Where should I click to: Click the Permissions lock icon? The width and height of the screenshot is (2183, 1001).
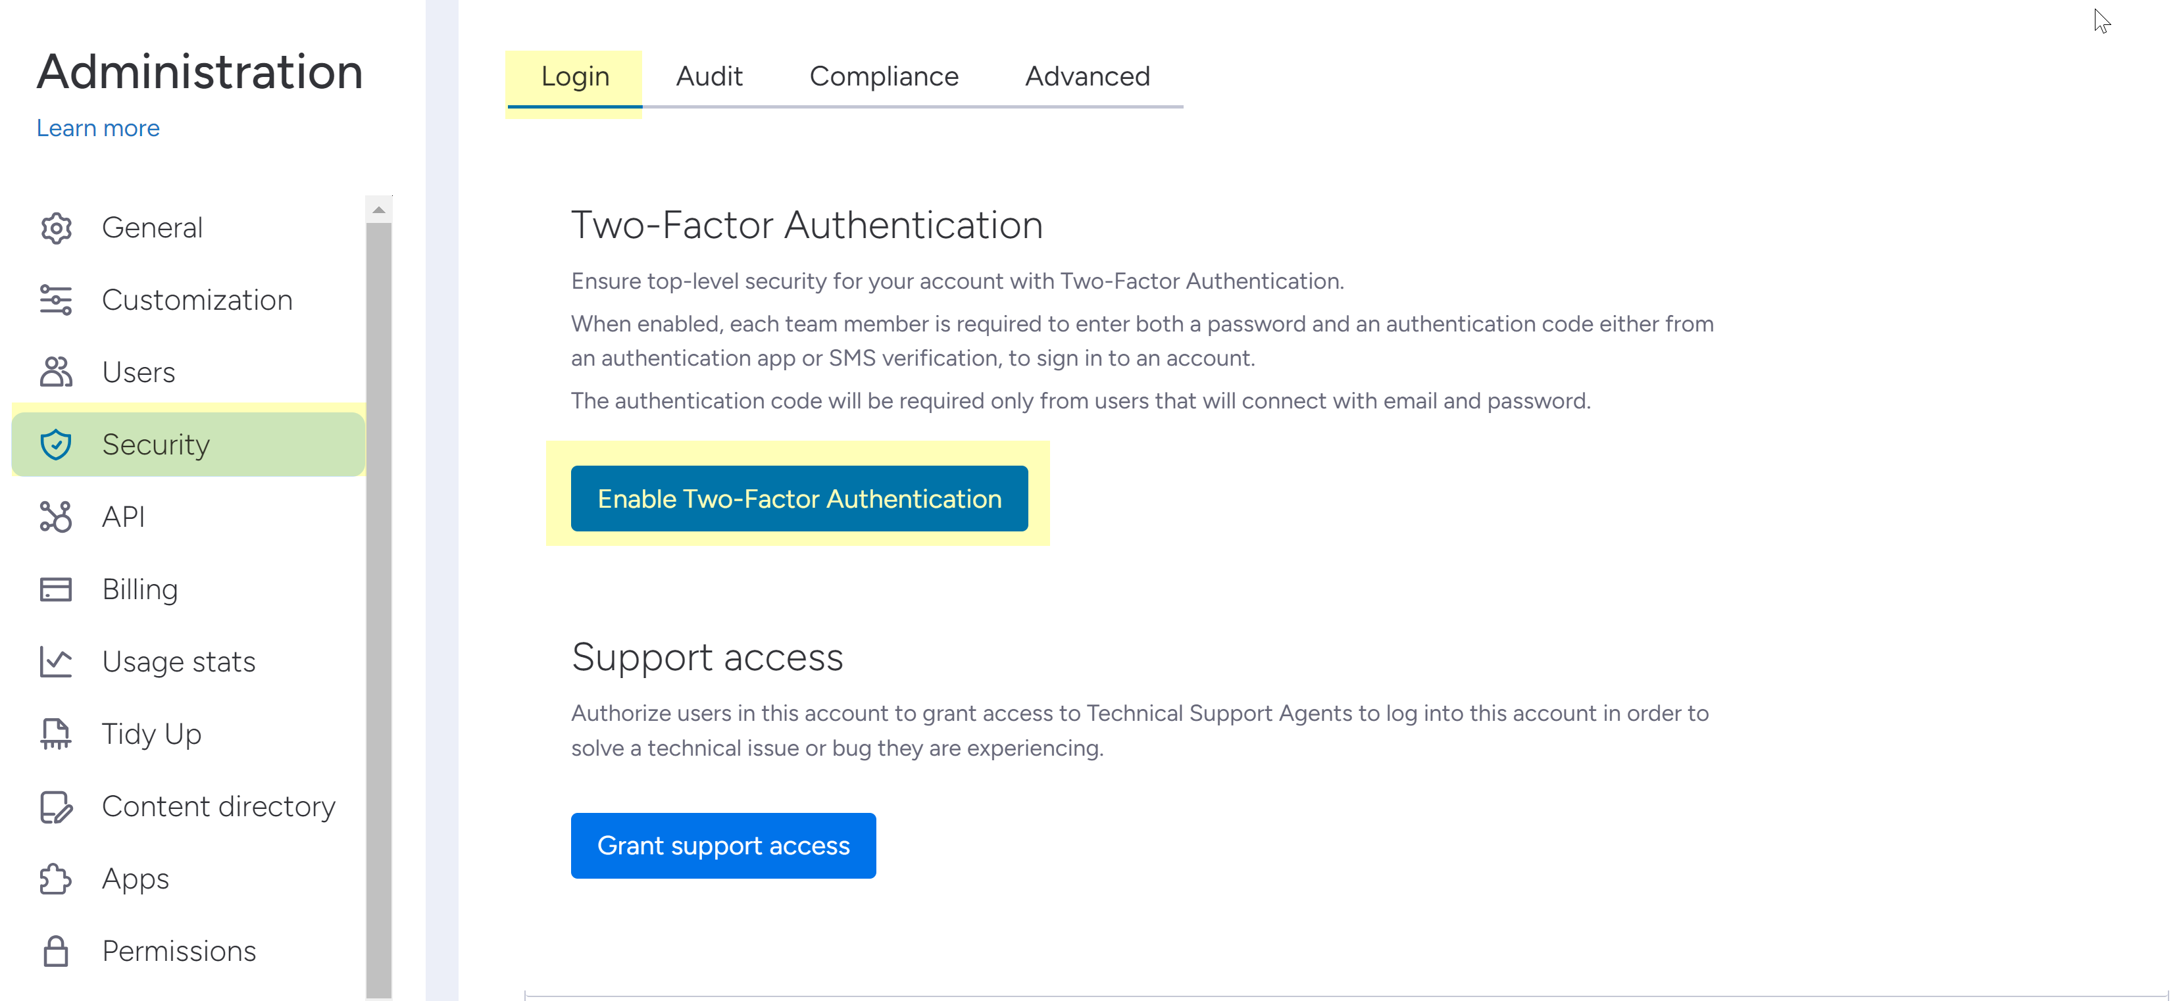(56, 951)
